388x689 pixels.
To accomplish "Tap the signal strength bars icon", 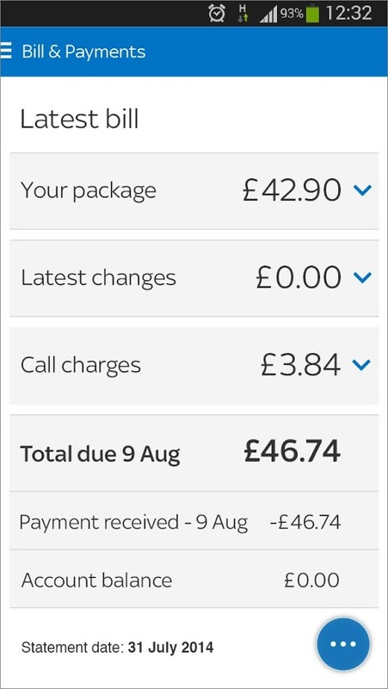I will click(x=268, y=16).
